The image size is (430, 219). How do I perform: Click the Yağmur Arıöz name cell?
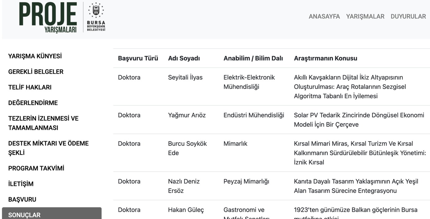pyautogui.click(x=187, y=115)
